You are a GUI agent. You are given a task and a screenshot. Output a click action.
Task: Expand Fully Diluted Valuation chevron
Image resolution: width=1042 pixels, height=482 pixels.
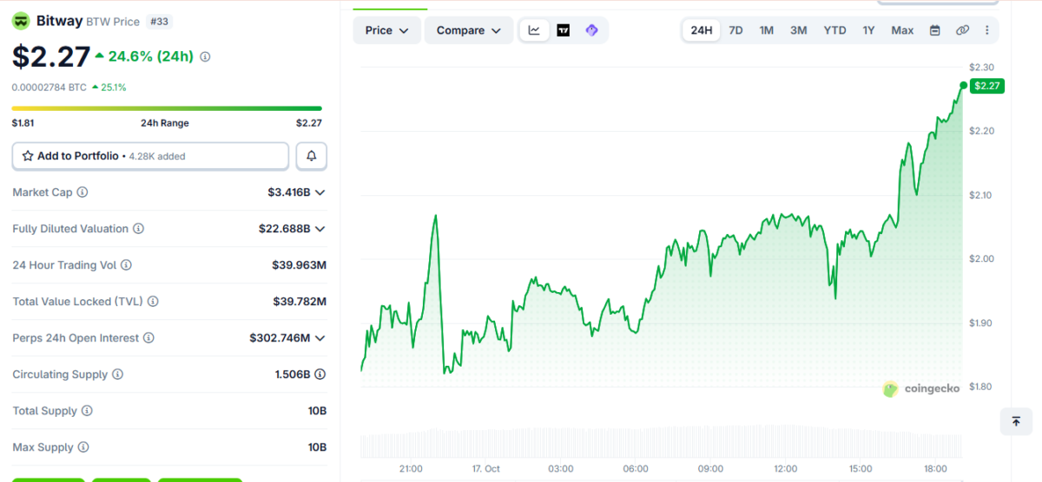tap(320, 229)
